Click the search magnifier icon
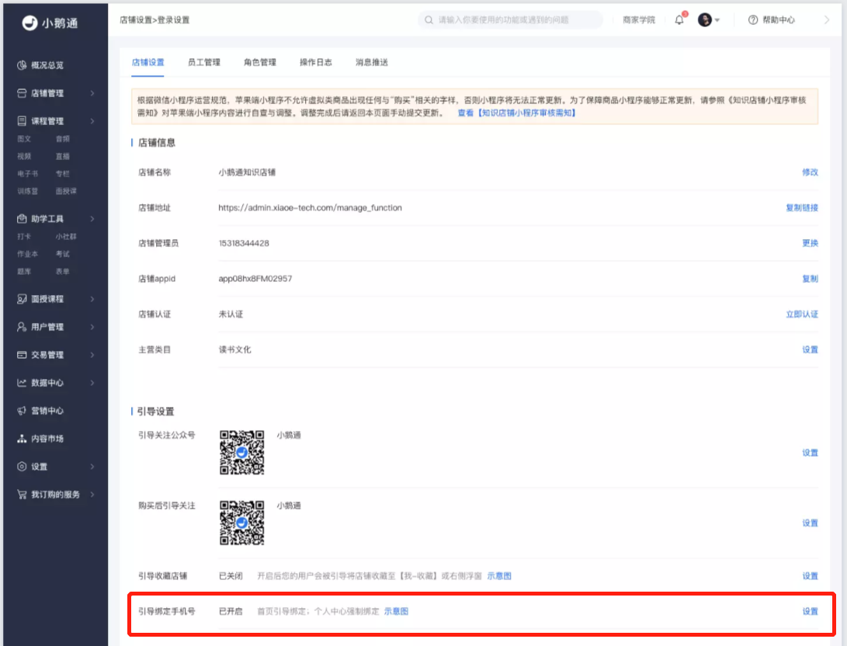 [429, 20]
